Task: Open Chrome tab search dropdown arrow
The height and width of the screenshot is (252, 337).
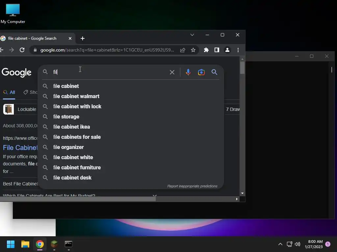Action: coord(192,35)
